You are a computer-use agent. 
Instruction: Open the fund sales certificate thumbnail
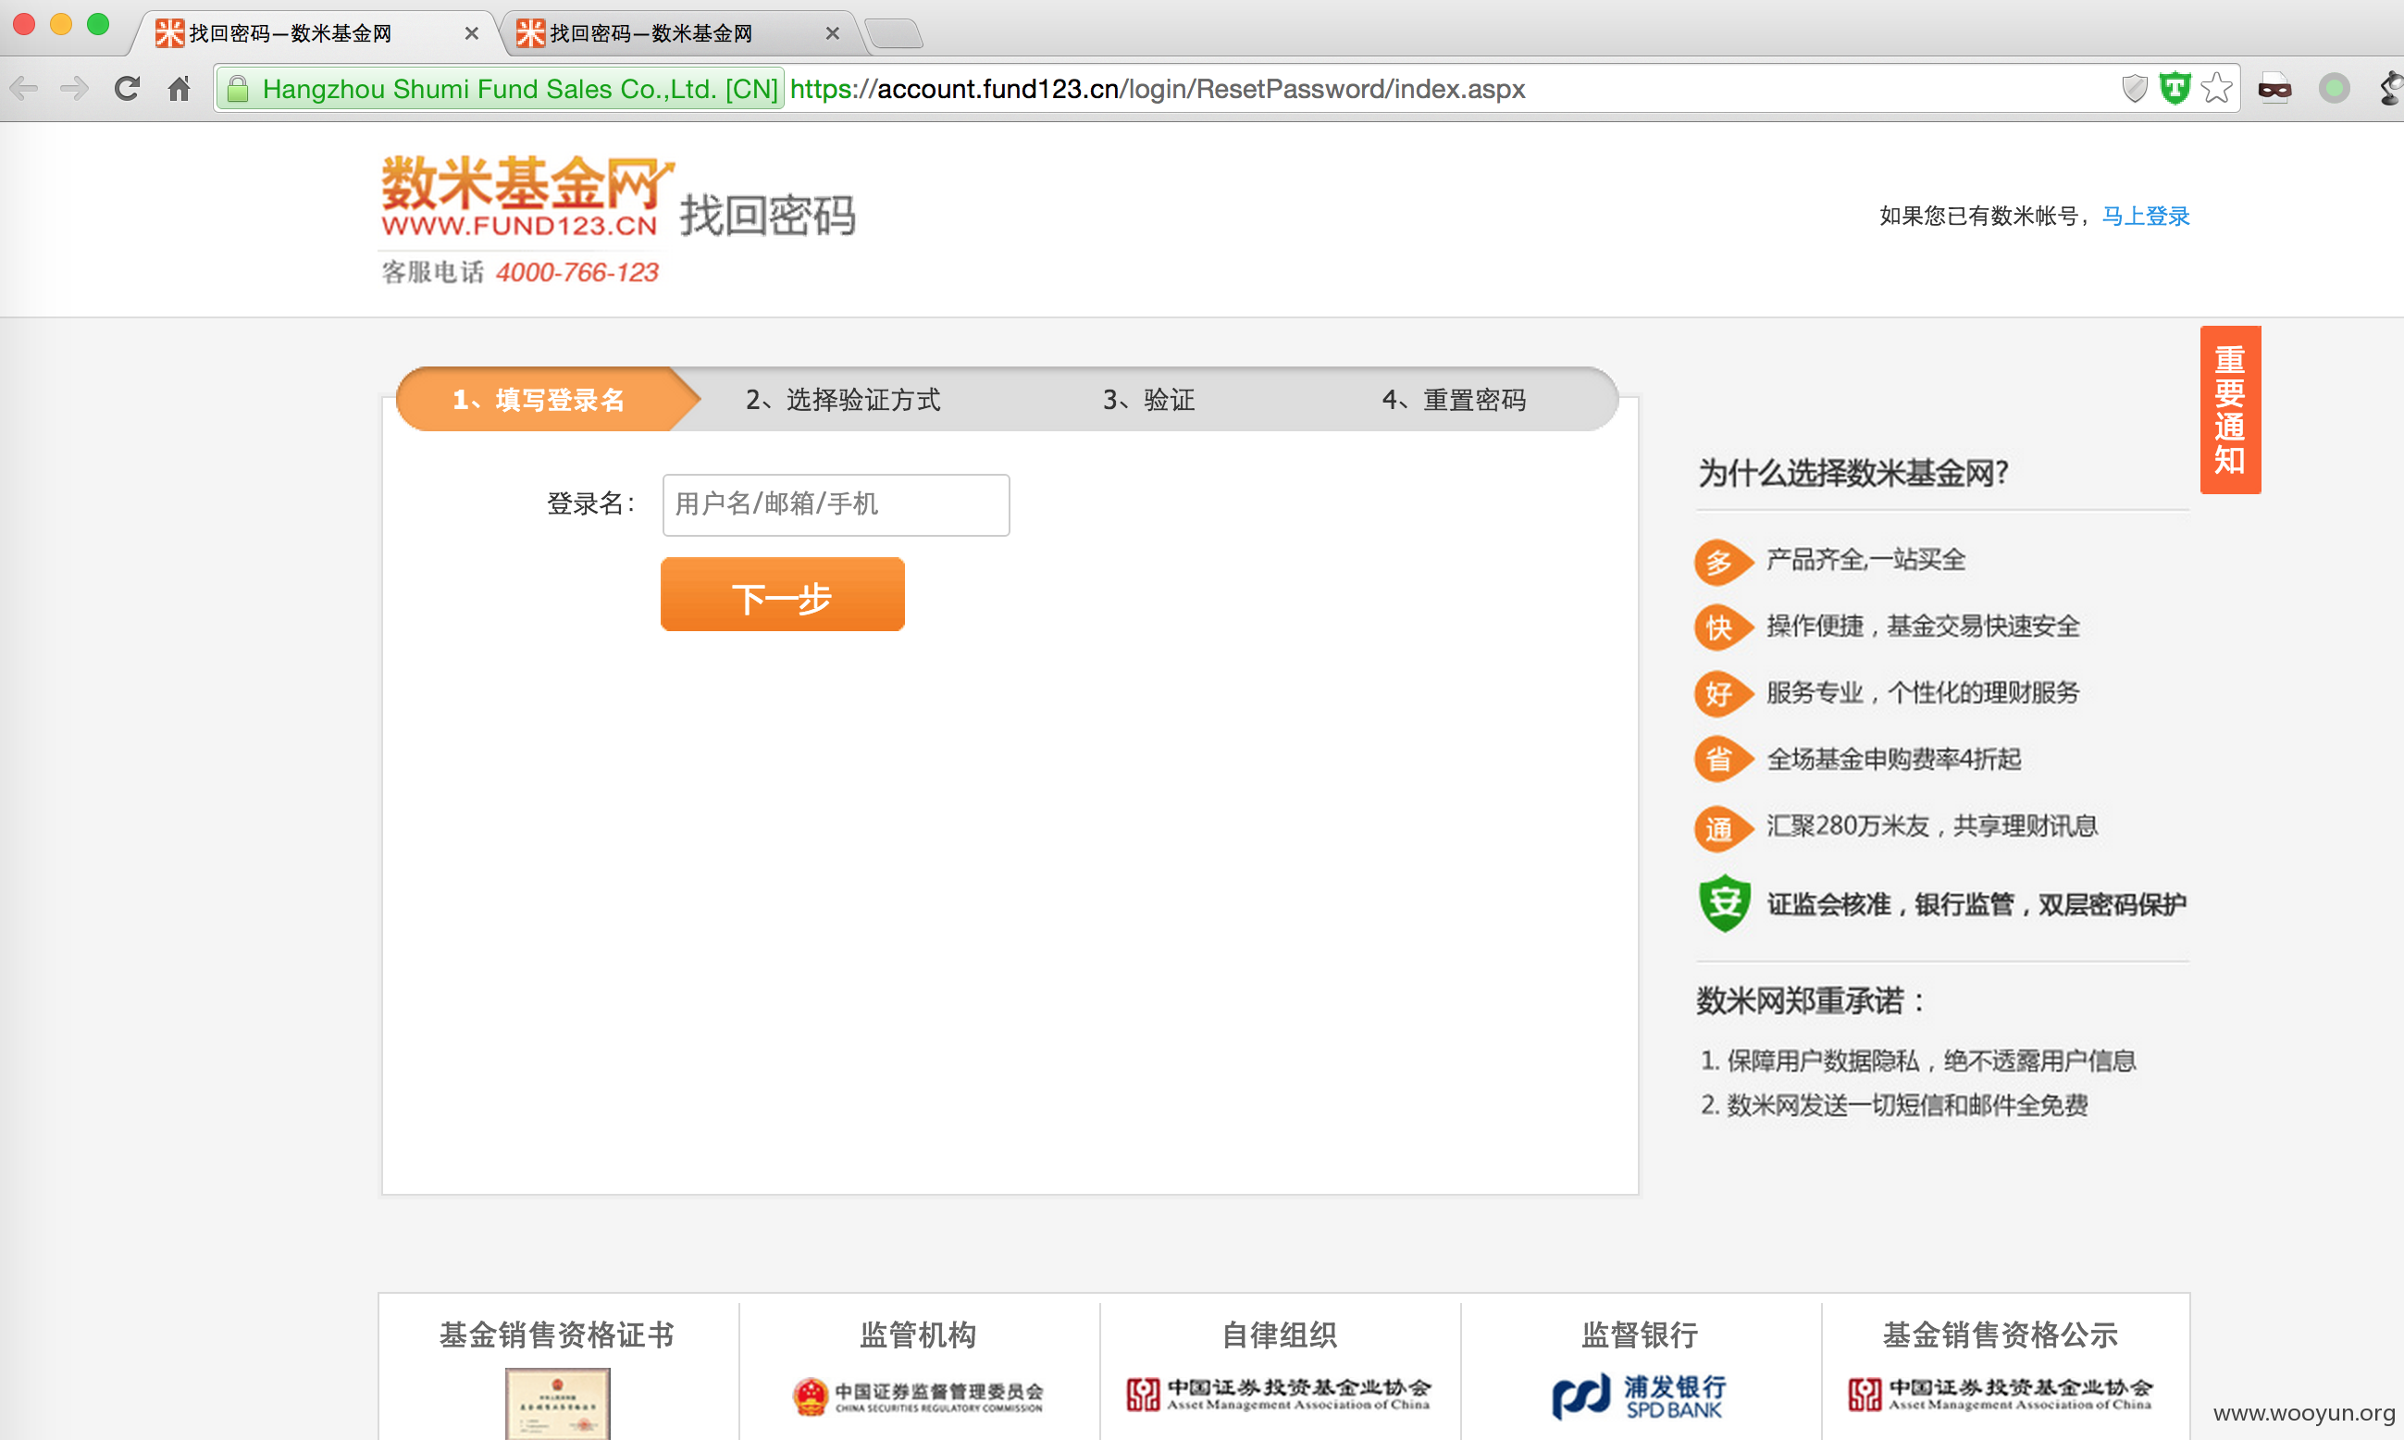pyautogui.click(x=558, y=1403)
